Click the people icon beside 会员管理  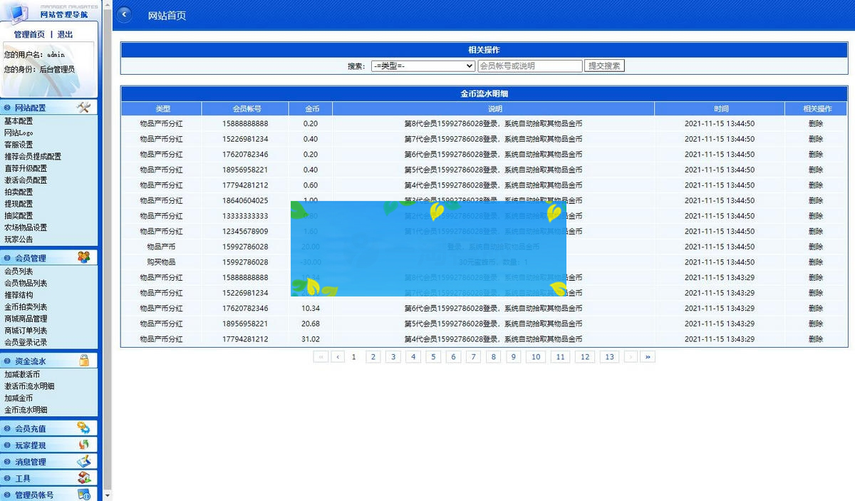coord(83,258)
